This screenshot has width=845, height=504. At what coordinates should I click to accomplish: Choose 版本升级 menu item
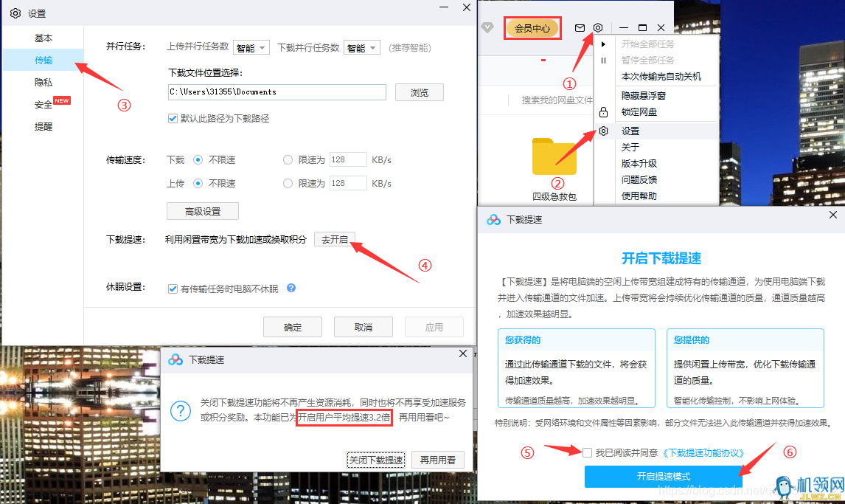click(639, 163)
